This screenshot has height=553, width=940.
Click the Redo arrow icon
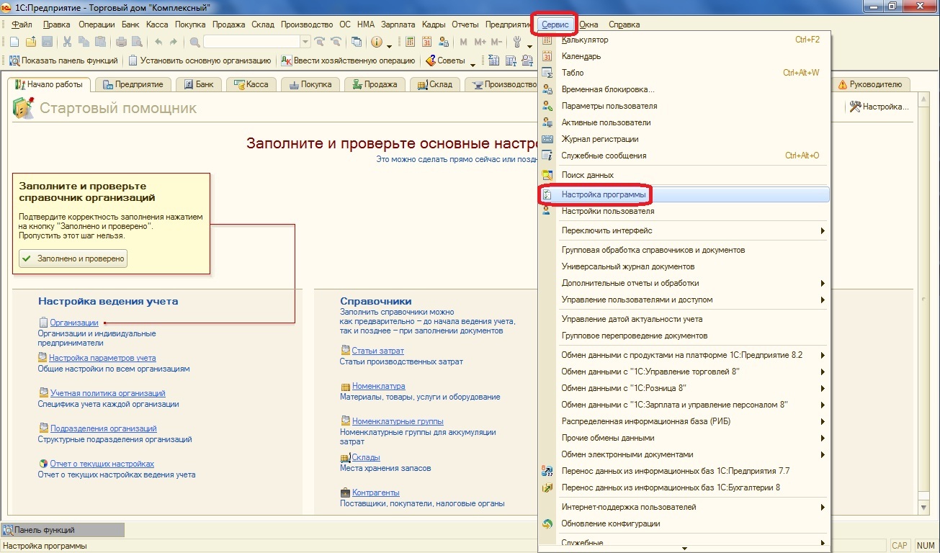click(174, 42)
